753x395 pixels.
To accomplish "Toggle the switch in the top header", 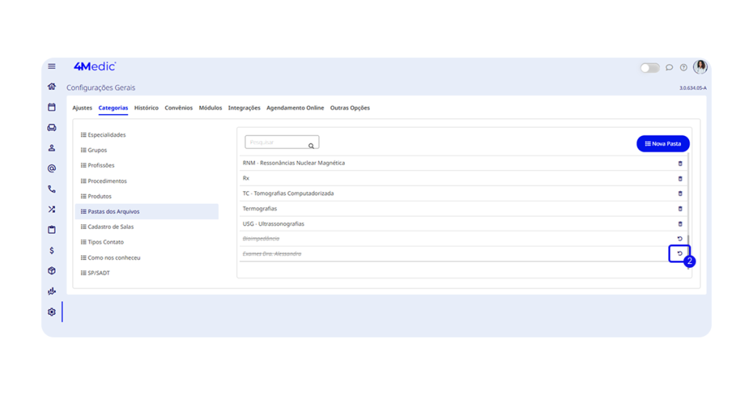I will (649, 68).
